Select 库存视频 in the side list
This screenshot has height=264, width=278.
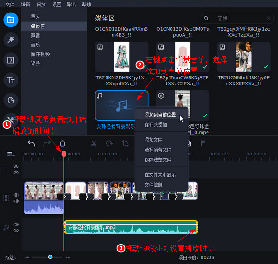[54, 54]
